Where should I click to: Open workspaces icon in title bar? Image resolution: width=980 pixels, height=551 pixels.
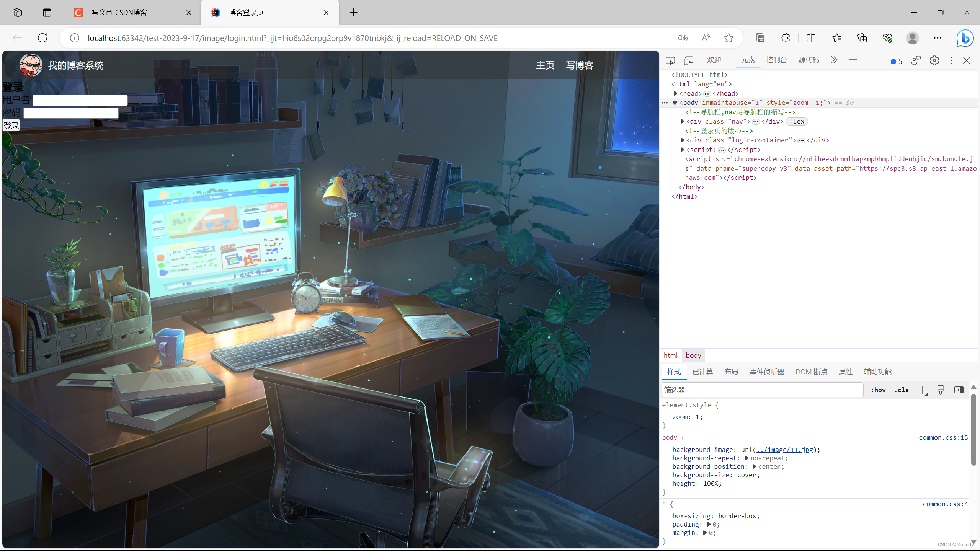(x=17, y=13)
